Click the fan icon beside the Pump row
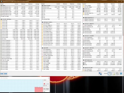Image resolution: width=124 pixels, height=93 pixels. point(84,65)
